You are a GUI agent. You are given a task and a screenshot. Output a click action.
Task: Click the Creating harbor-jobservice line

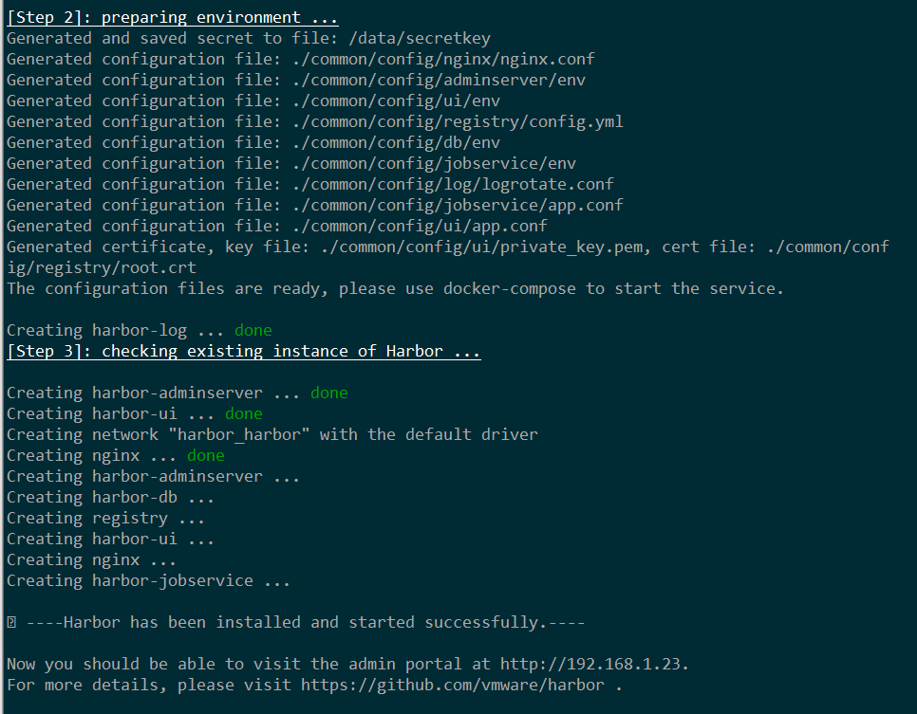coord(148,581)
